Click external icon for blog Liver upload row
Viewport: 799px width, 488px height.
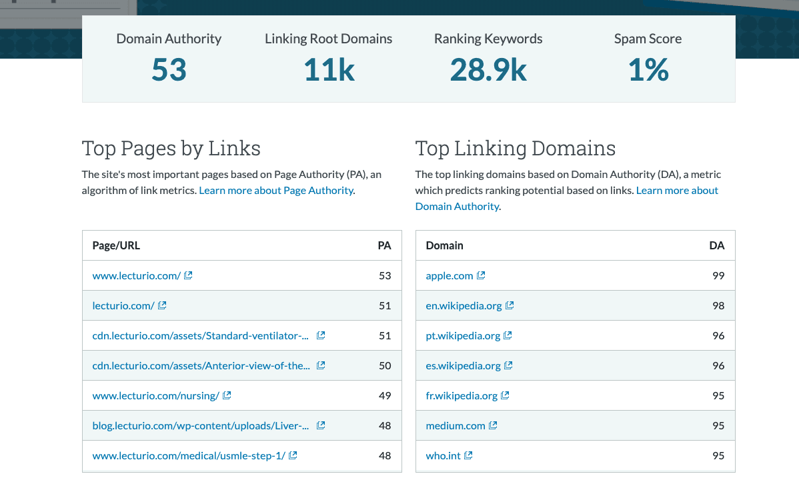(321, 425)
